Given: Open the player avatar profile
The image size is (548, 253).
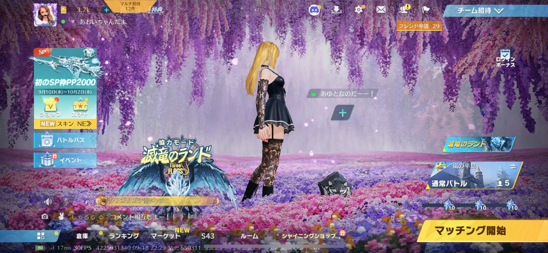Looking at the screenshot, I should [x=45, y=15].
